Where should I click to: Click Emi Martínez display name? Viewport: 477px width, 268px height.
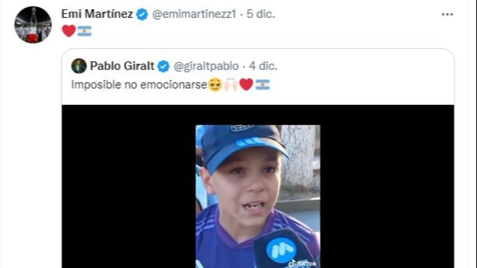click(x=97, y=14)
